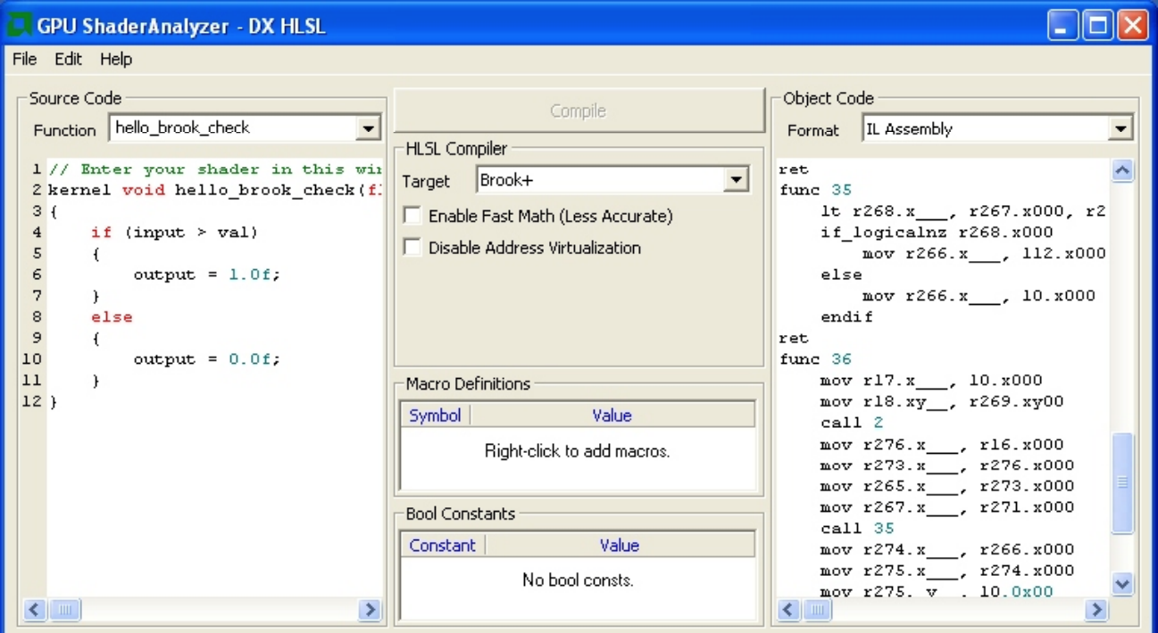Click the GPU ShaderAnalyzer title bar icon
The image size is (1158, 633).
click(19, 25)
